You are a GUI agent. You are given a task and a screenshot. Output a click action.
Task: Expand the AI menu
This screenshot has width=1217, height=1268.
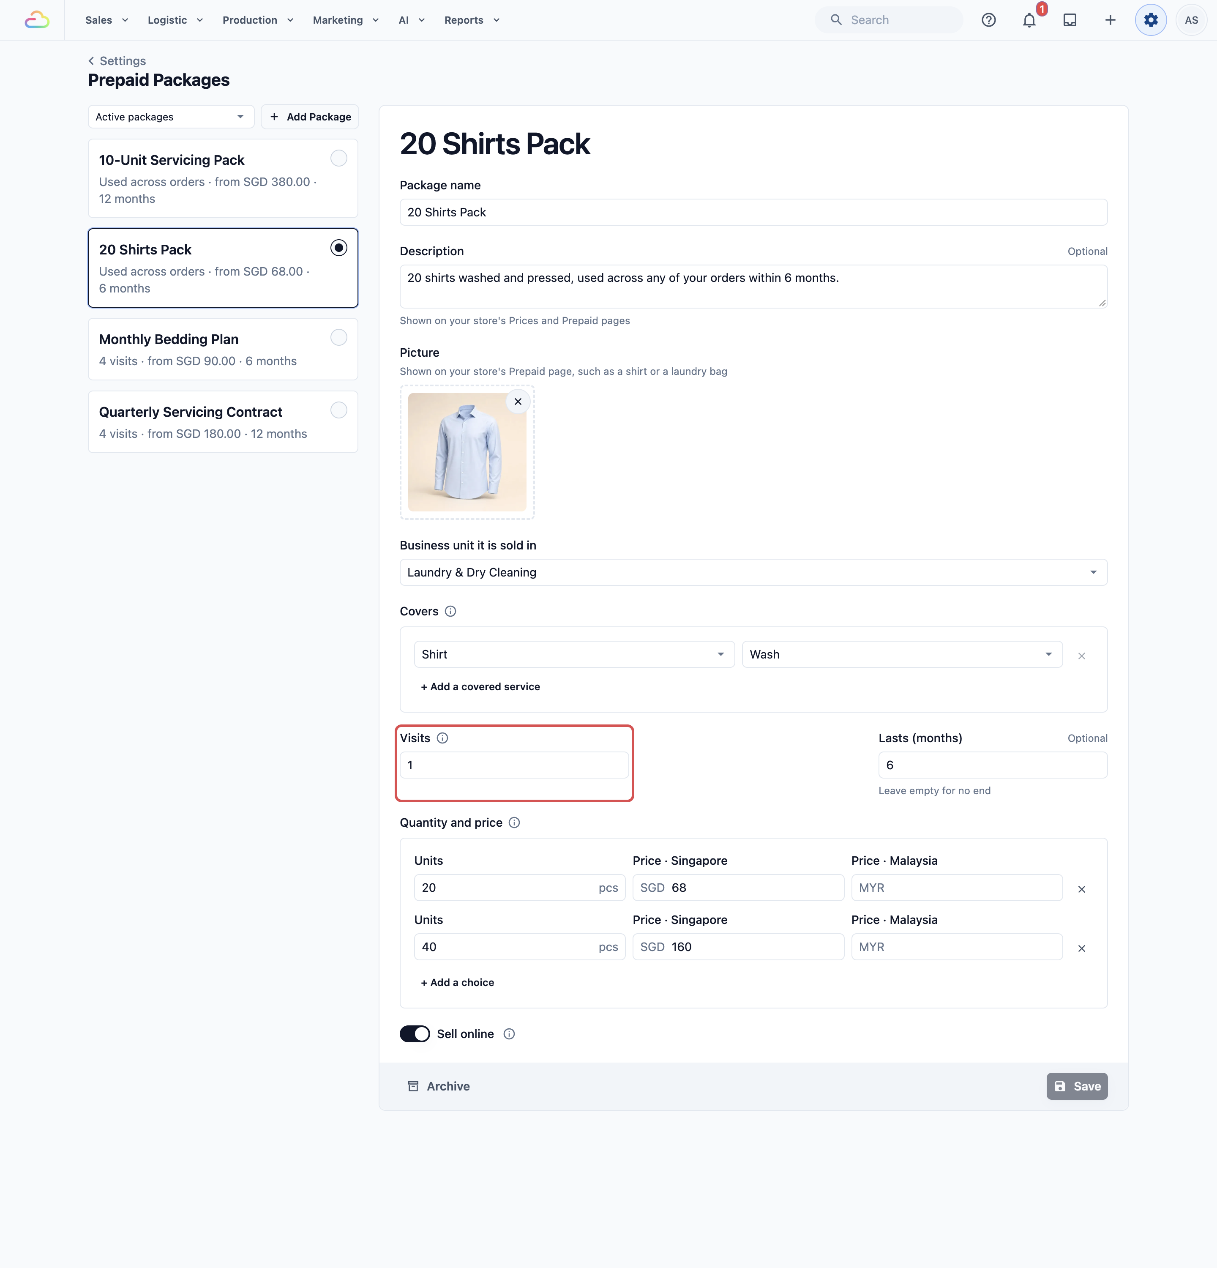click(x=412, y=20)
